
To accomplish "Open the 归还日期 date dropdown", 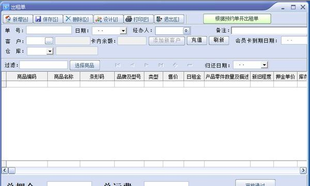I will tap(265, 65).
